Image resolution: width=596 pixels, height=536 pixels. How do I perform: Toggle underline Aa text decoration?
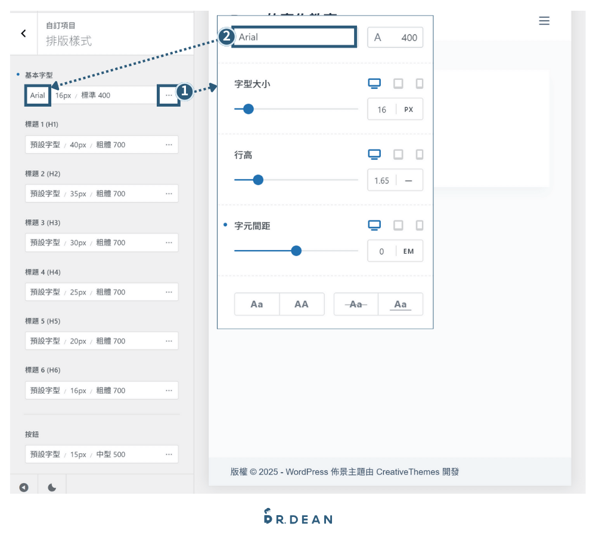click(x=401, y=304)
